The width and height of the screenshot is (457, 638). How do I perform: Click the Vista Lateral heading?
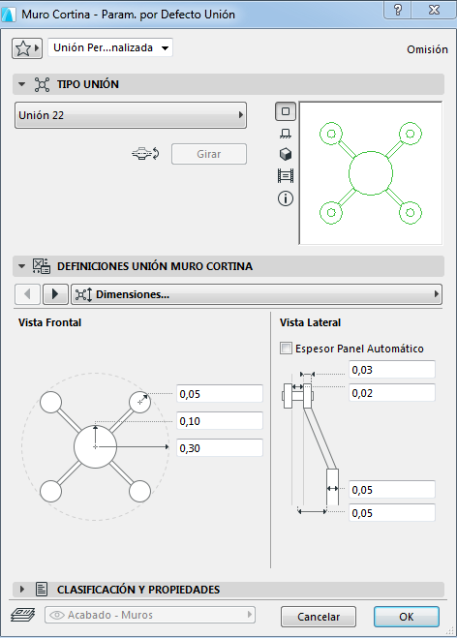click(310, 322)
